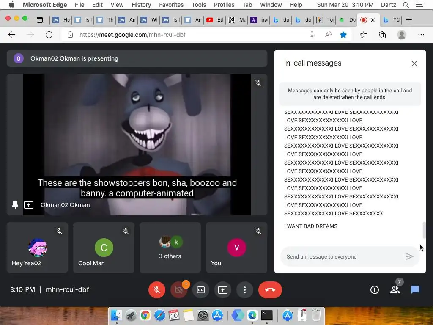Open the Favorites menu

pyautogui.click(x=171, y=5)
